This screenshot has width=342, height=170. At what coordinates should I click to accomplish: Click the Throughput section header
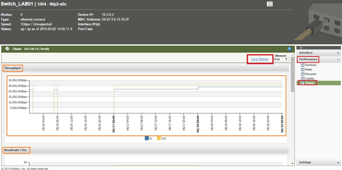click(x=13, y=68)
